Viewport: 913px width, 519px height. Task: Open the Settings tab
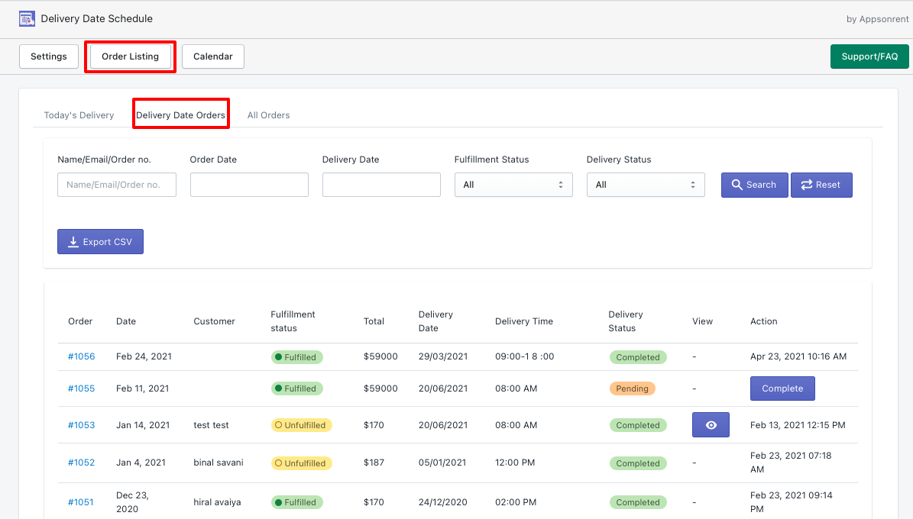coord(49,56)
